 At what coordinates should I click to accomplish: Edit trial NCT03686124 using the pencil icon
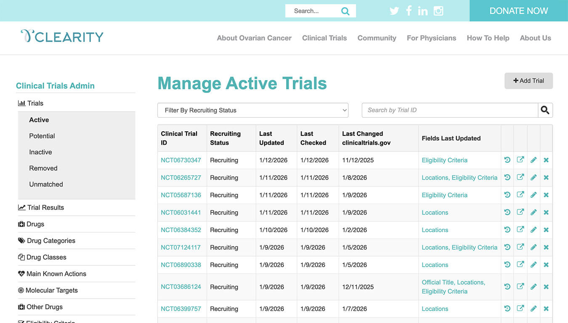pyautogui.click(x=533, y=287)
